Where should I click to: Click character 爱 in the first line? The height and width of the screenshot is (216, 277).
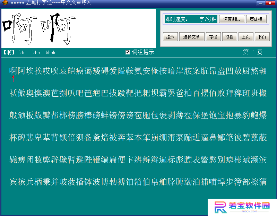[x=113, y=71]
